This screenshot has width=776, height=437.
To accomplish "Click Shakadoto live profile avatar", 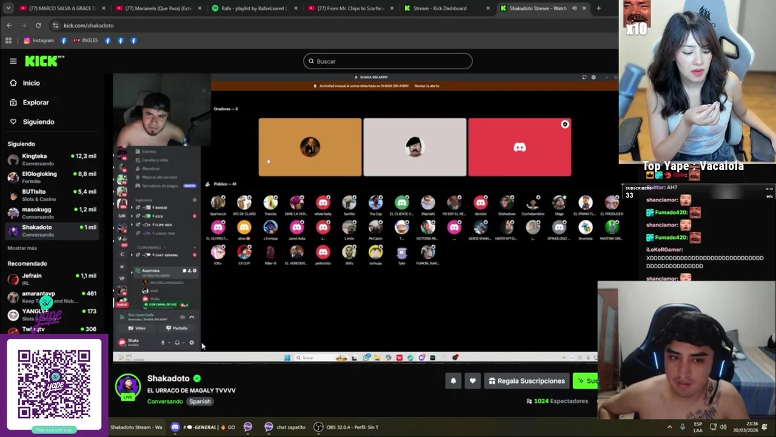I will pyautogui.click(x=128, y=387).
